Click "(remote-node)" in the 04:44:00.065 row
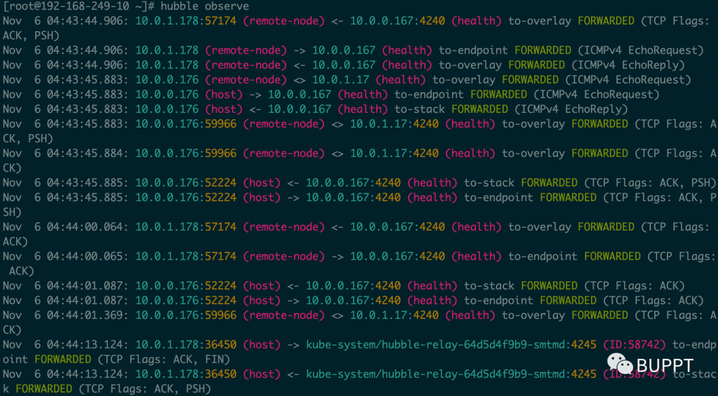Image resolution: width=718 pixels, height=396 pixels. click(x=284, y=256)
